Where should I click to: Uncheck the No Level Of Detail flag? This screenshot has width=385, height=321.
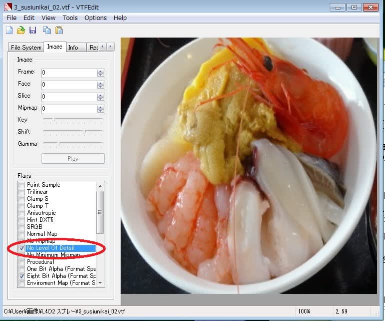(x=22, y=248)
